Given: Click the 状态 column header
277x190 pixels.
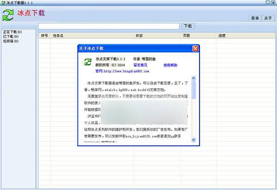Looking at the screenshot, I should (139, 35).
